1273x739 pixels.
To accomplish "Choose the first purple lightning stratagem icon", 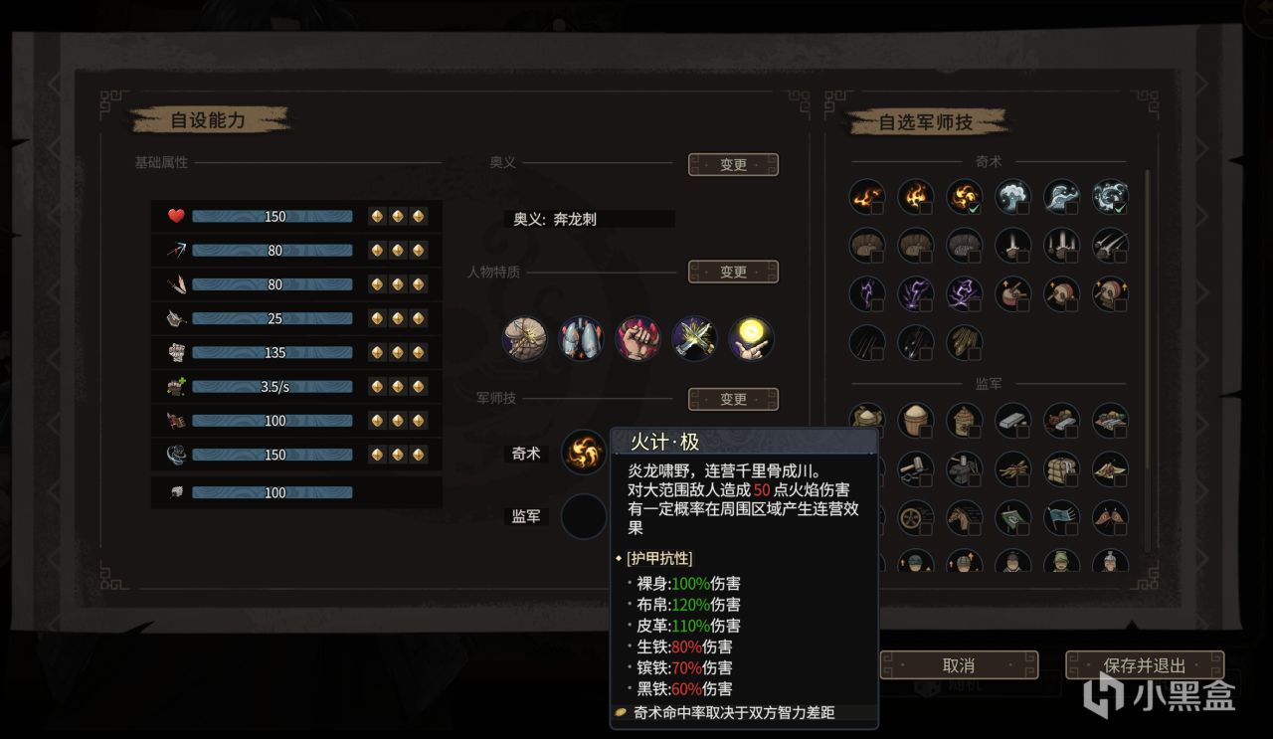I will click(x=867, y=293).
